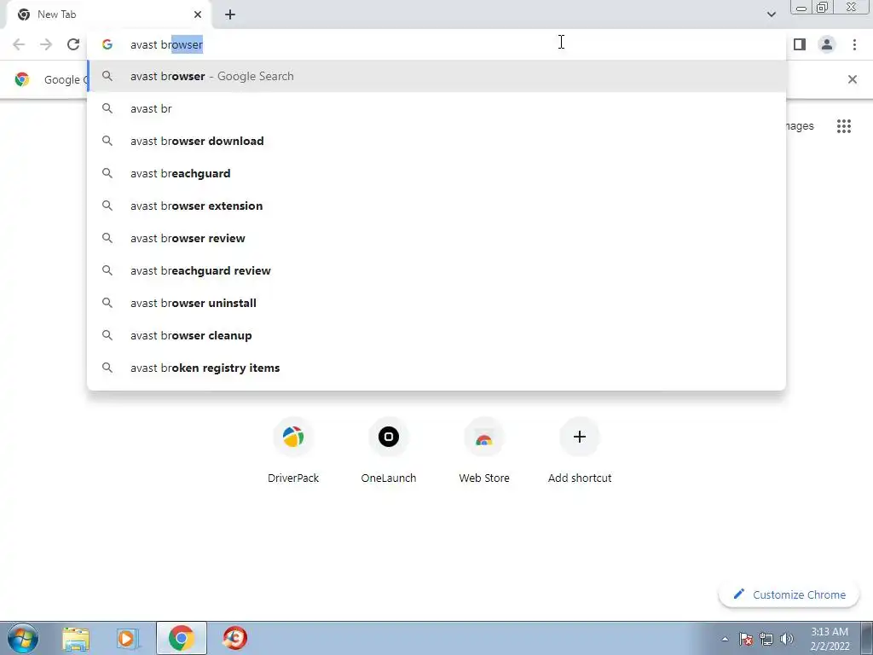Open the Google apps grid
This screenshot has height=655, width=873.
(843, 126)
